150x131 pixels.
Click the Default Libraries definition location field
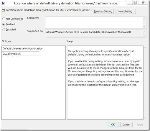pyautogui.click(x=21, y=54)
